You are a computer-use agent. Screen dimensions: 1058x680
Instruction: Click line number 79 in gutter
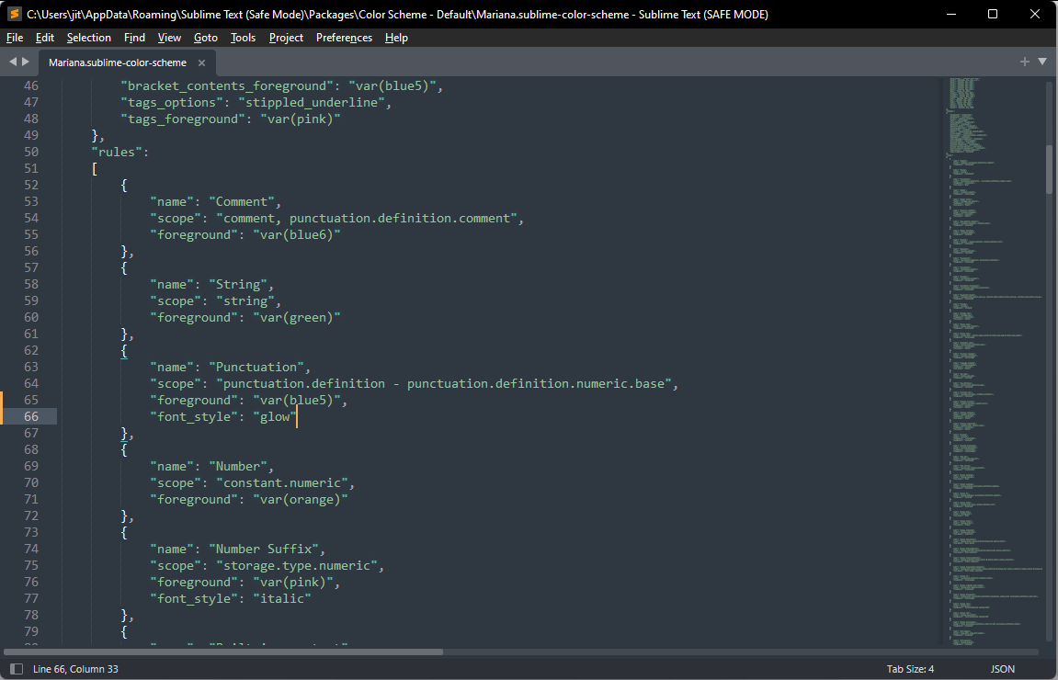click(31, 631)
